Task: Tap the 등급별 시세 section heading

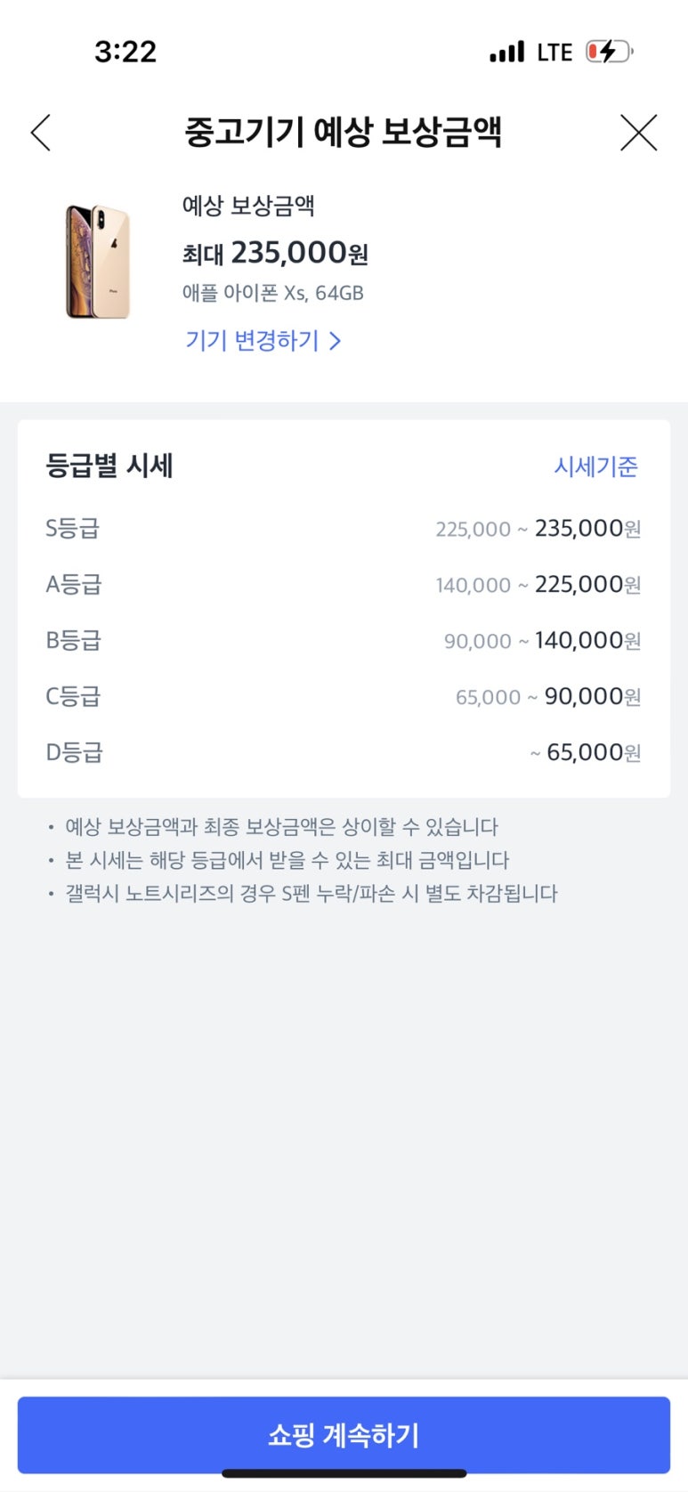Action: [109, 466]
